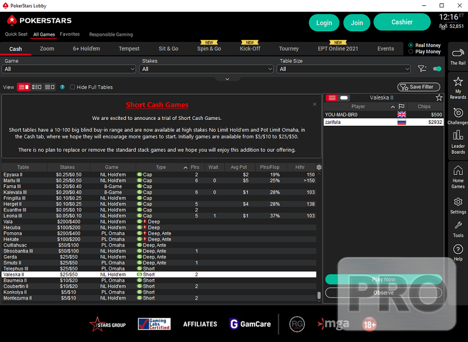Select the Montezuma II table row

[159, 298]
